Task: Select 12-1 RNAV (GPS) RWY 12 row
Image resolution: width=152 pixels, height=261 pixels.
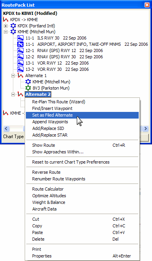Action: (64, 50)
